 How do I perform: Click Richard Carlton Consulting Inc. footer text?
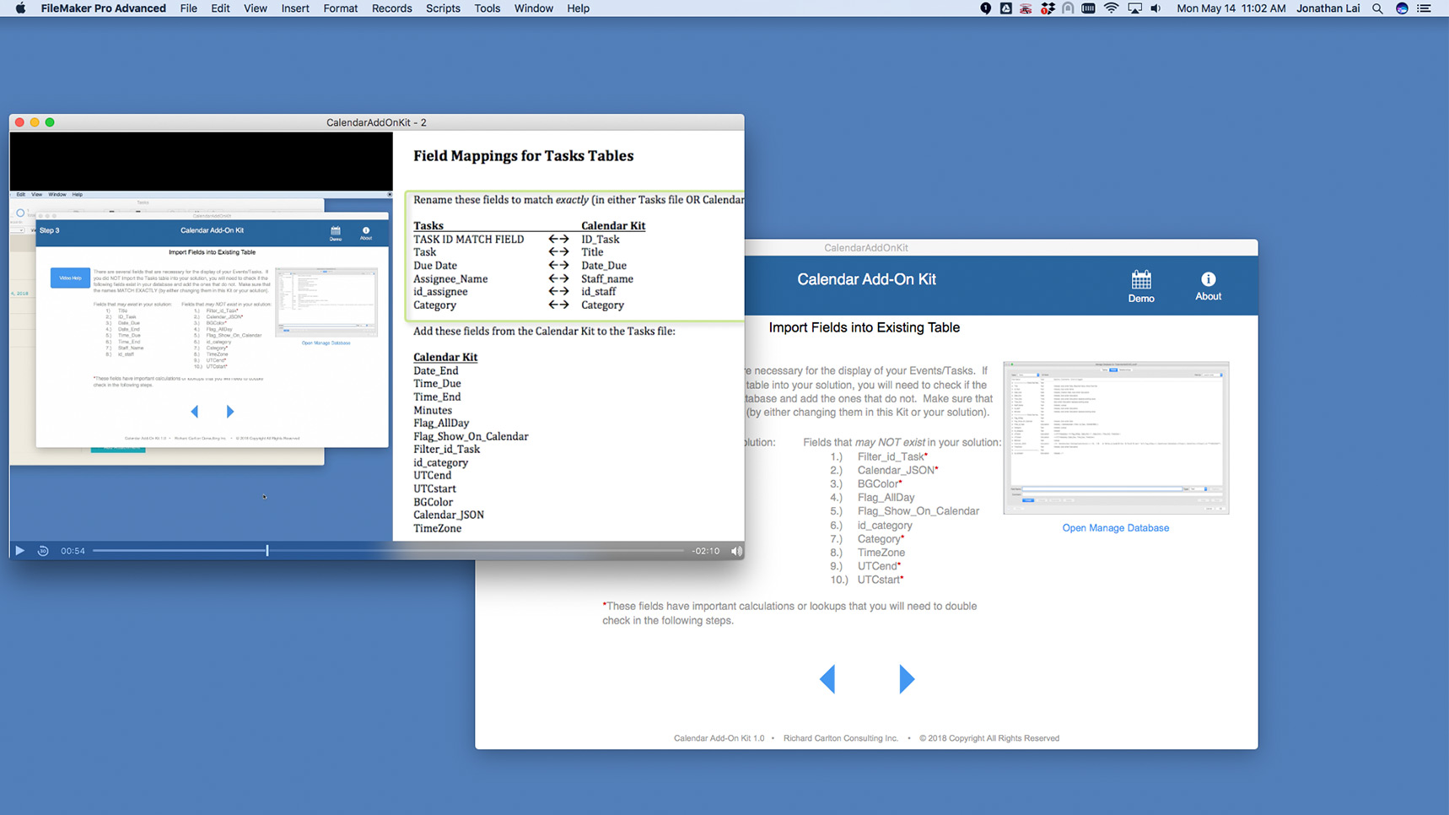(x=841, y=738)
